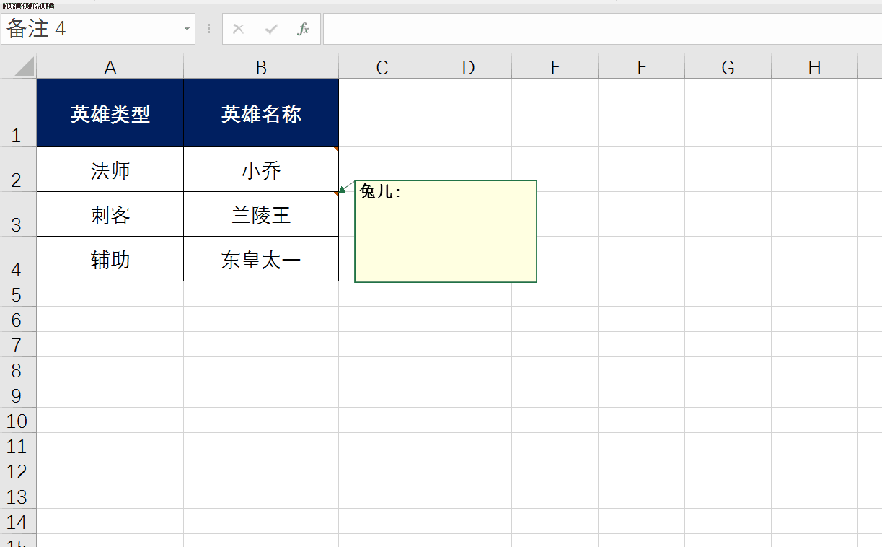Click the Cancel X icon in formula bar

click(x=239, y=29)
